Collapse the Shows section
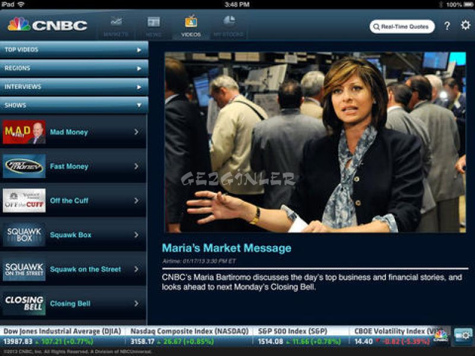The height and width of the screenshot is (356, 475). pos(74,106)
